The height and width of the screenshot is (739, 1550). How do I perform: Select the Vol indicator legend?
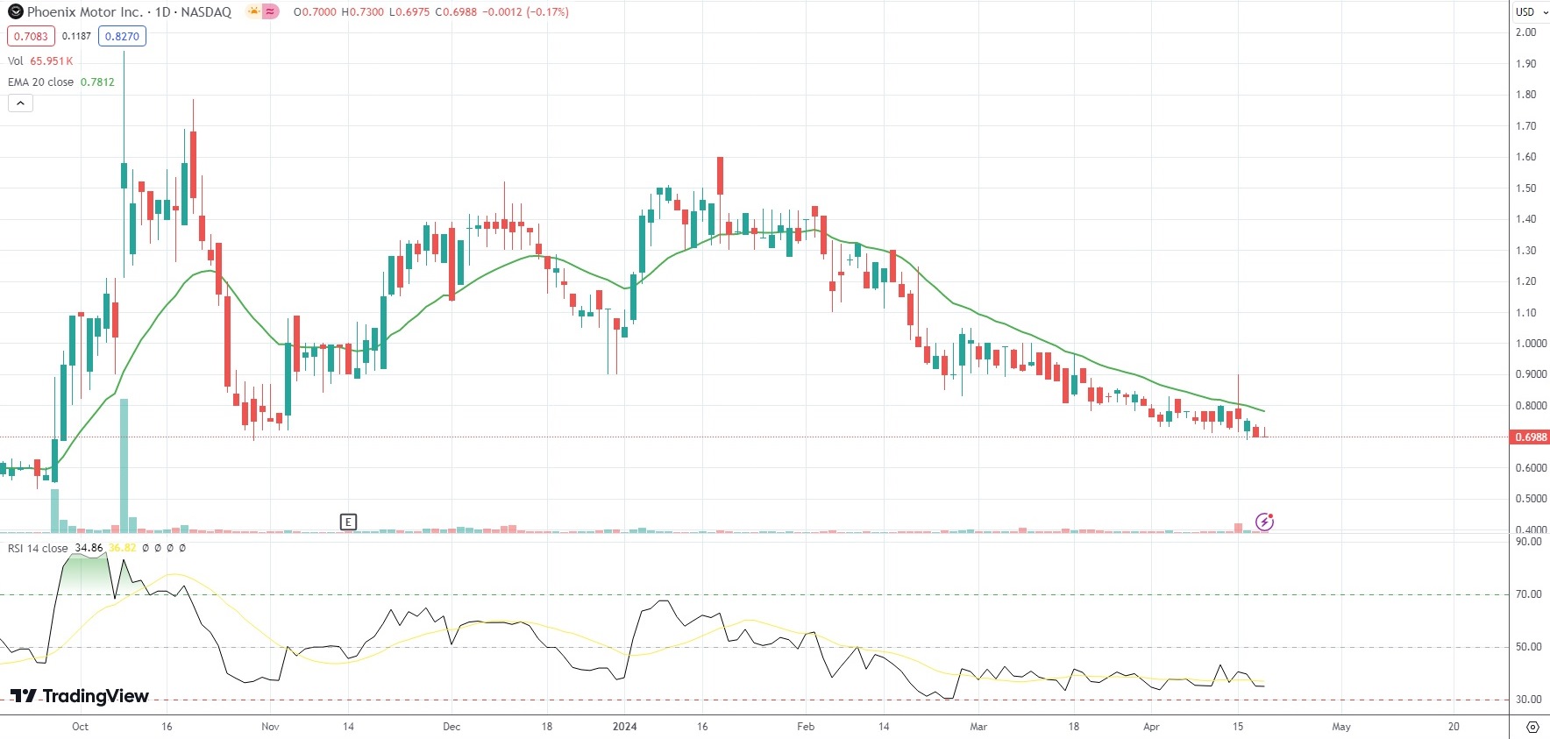pyautogui.click(x=16, y=61)
